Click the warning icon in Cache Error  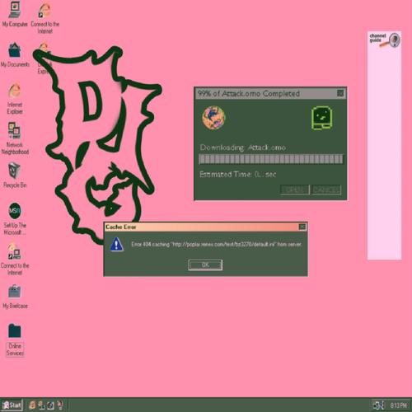(x=116, y=245)
